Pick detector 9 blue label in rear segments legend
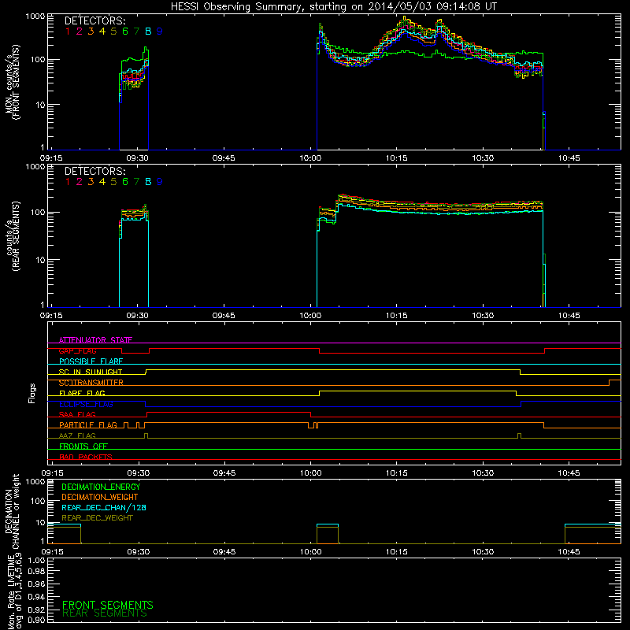The width and height of the screenshot is (630, 630). (160, 182)
